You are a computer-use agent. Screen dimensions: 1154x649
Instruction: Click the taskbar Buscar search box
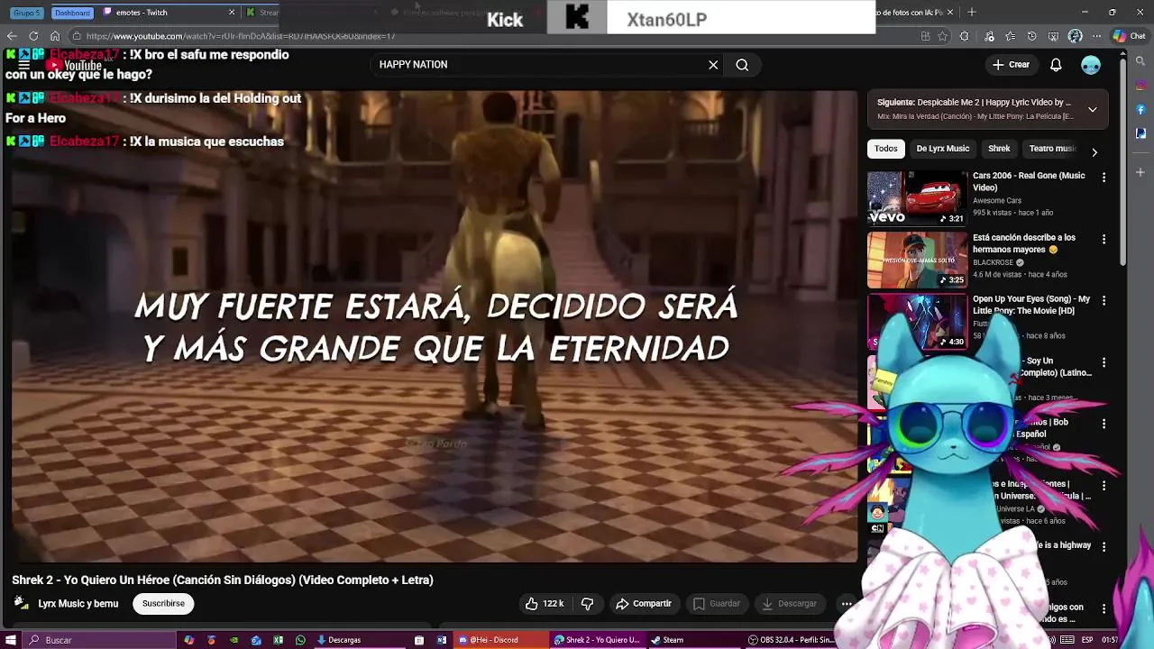[99, 640]
